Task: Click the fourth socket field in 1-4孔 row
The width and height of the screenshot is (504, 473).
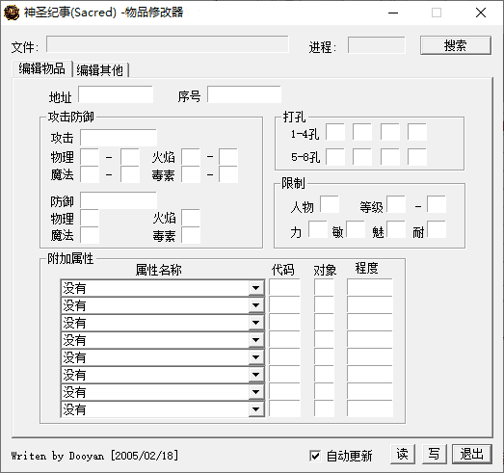Action: pyautogui.click(x=417, y=132)
